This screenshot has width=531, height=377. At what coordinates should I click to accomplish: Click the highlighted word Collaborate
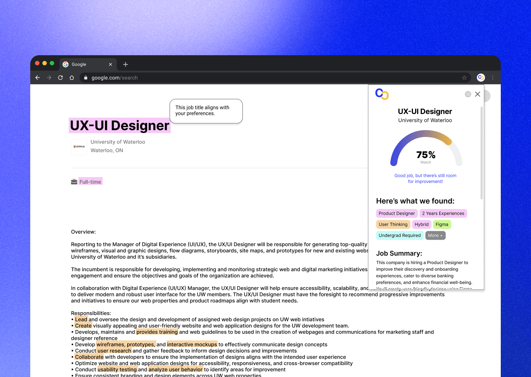tap(89, 357)
